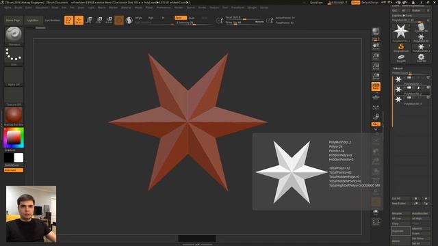
Task: Adjust the Z Intensity slider
Action: [194, 23]
